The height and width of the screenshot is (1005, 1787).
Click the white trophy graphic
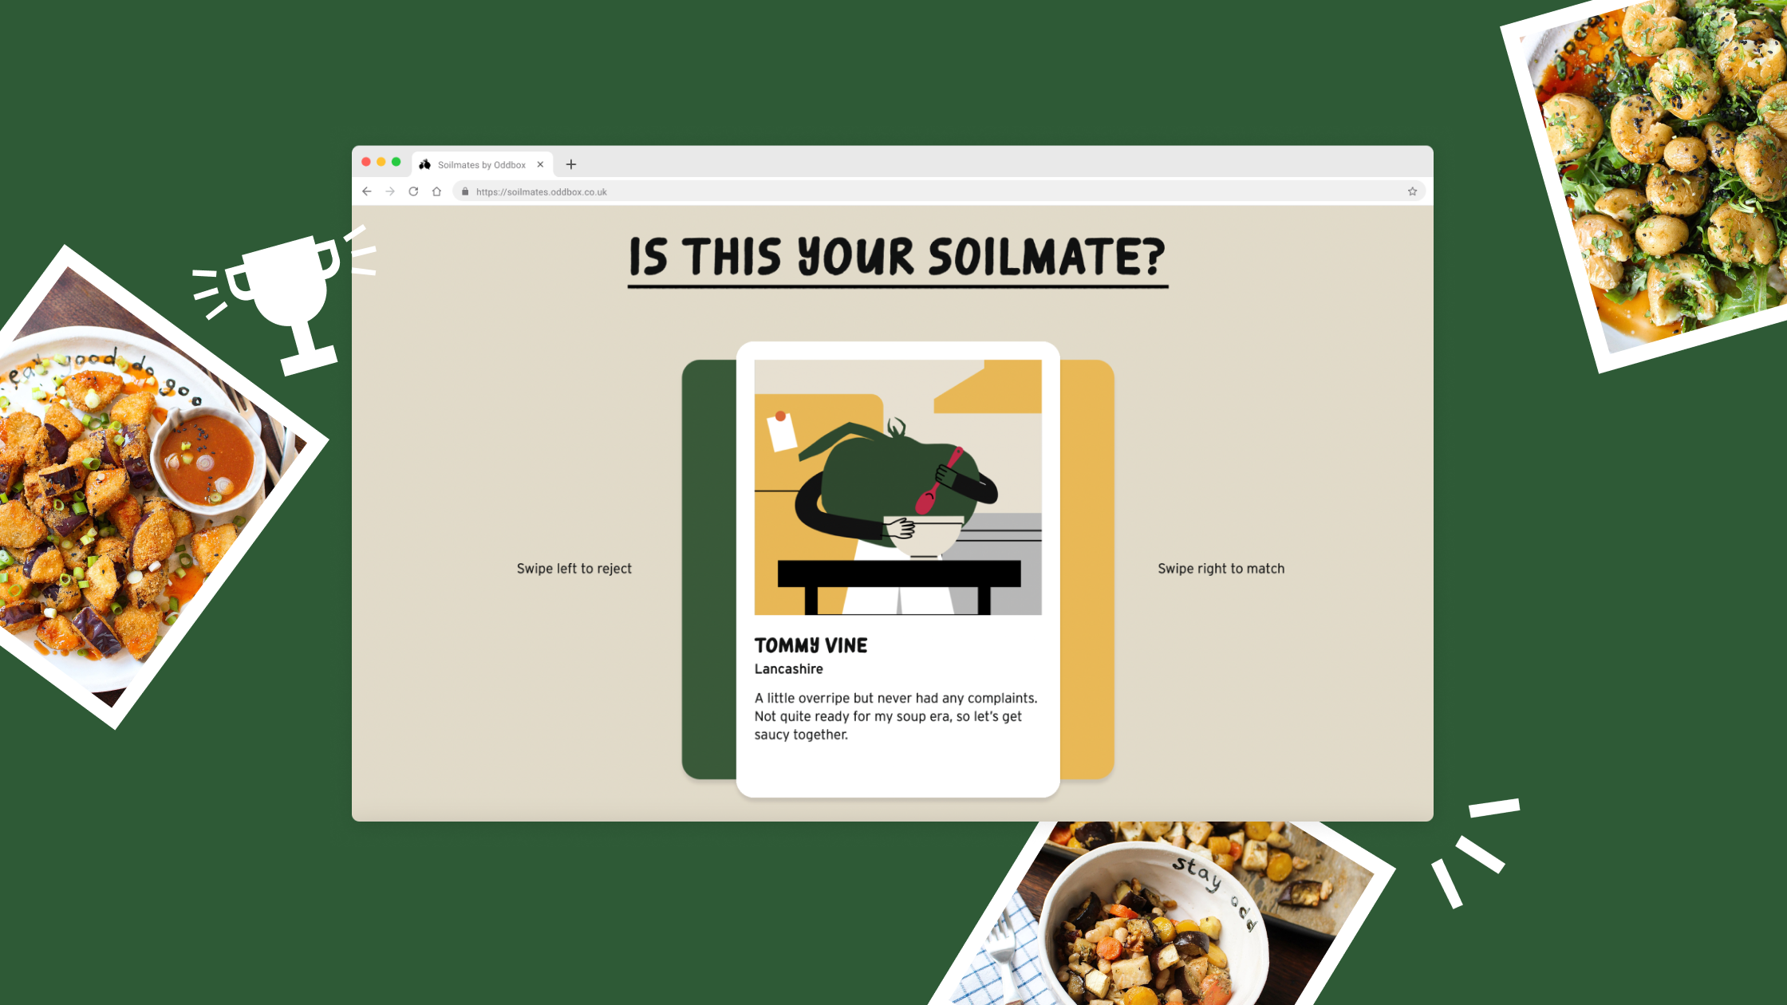pos(283,299)
